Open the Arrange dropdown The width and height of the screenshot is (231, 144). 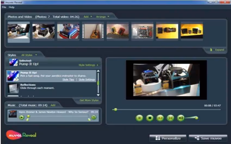tap(102, 17)
